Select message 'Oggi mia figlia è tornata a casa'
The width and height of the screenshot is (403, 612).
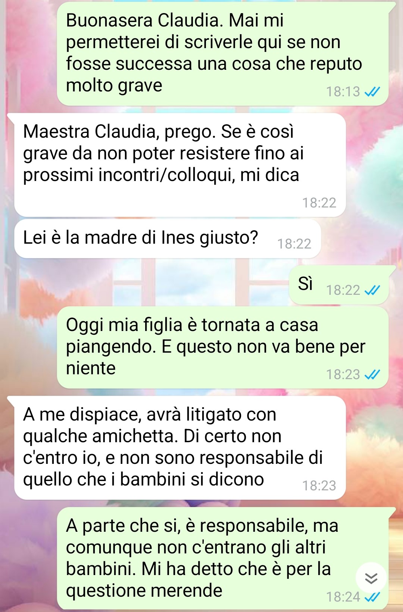[x=223, y=347]
